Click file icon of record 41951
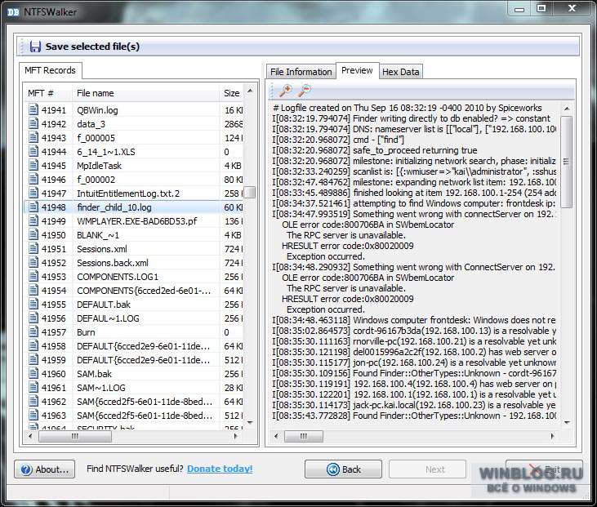Viewport: 597px width, 507px height. click(33, 248)
